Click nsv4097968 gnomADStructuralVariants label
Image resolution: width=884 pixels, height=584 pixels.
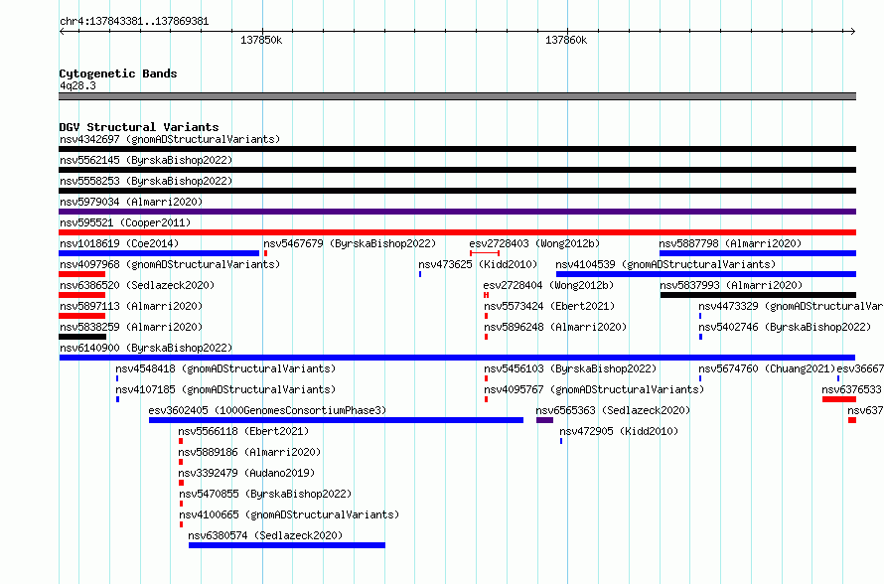click(x=170, y=264)
